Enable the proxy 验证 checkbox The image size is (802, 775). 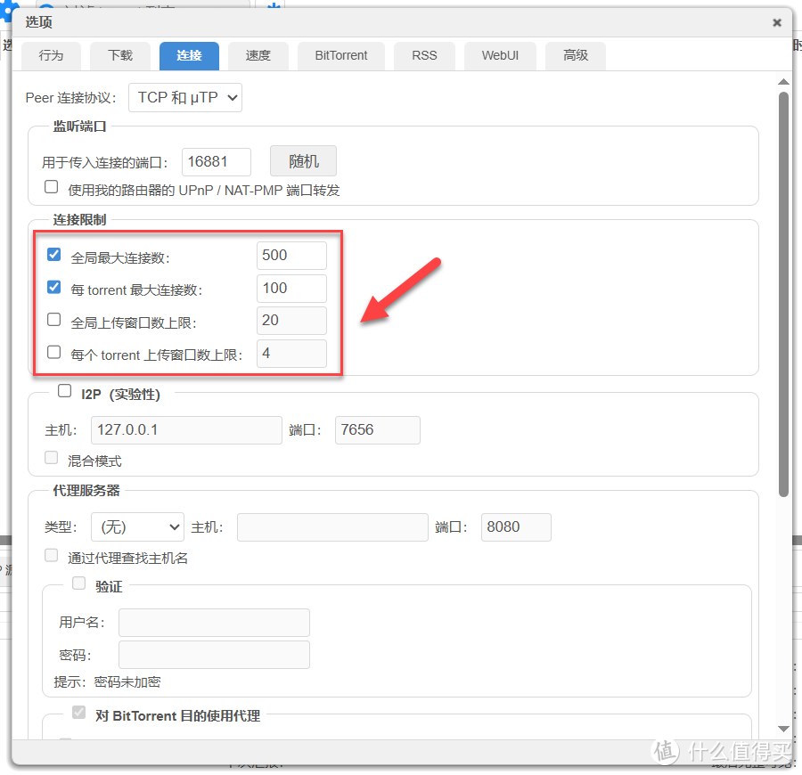click(x=78, y=583)
